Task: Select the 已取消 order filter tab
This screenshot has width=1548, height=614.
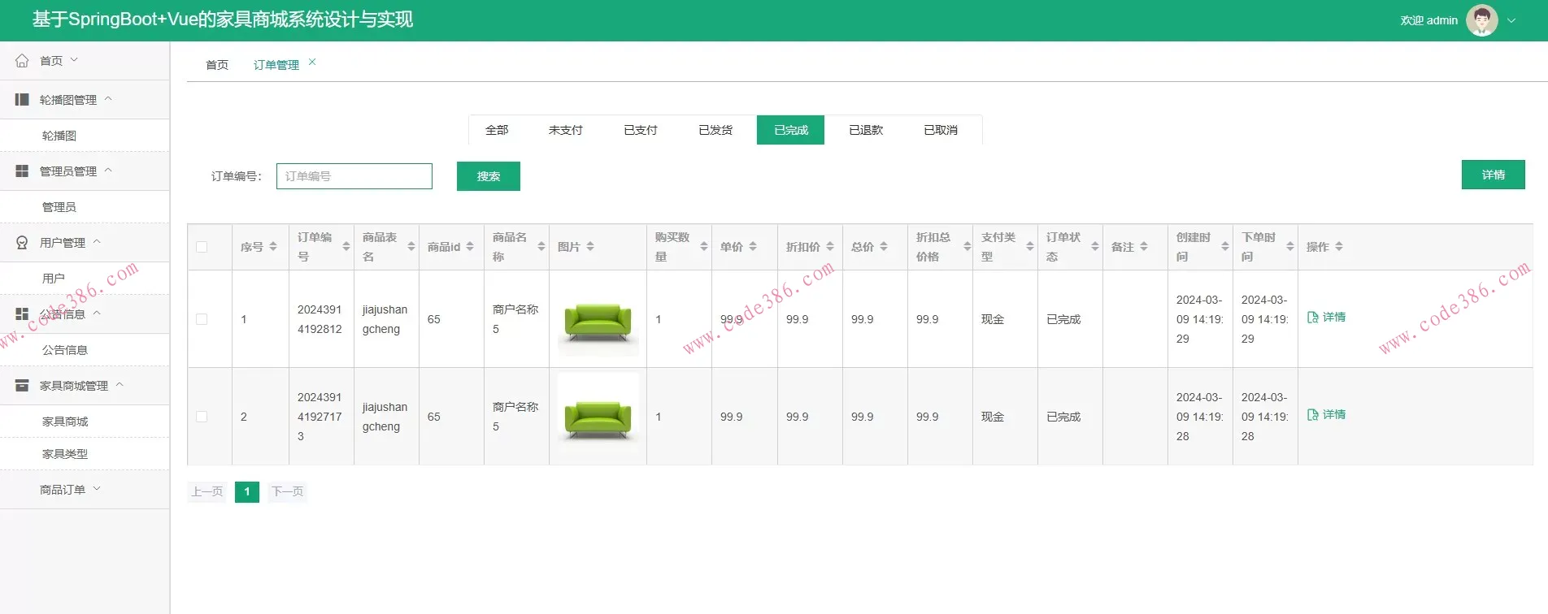Action: 941,130
